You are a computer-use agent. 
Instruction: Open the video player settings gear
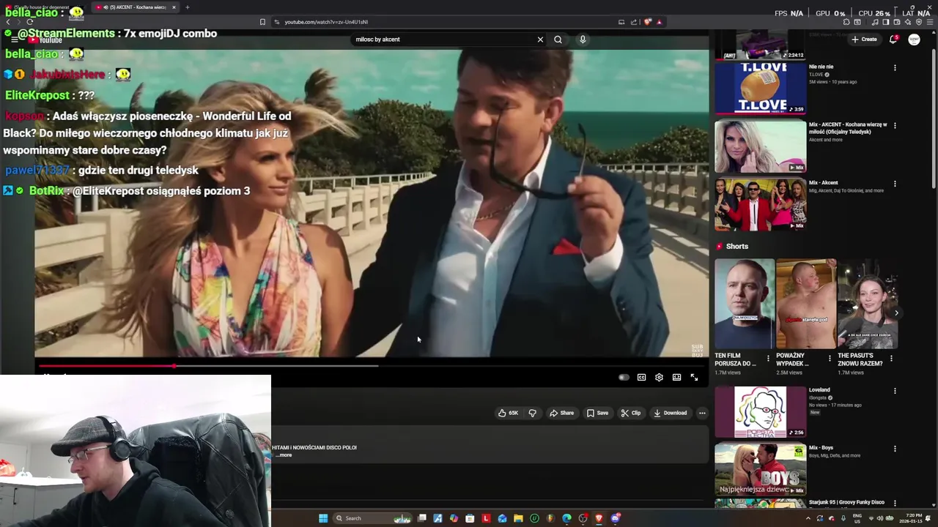click(x=659, y=378)
